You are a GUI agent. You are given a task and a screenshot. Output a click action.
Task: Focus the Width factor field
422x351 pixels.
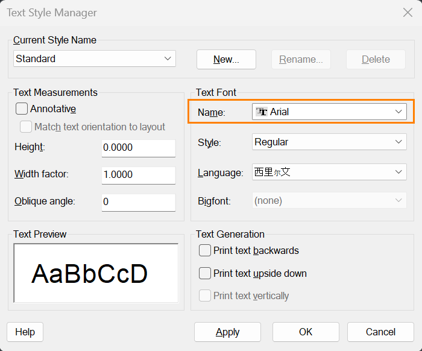tap(139, 175)
